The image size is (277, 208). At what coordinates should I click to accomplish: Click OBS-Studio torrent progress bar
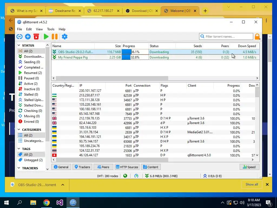coord(135,52)
